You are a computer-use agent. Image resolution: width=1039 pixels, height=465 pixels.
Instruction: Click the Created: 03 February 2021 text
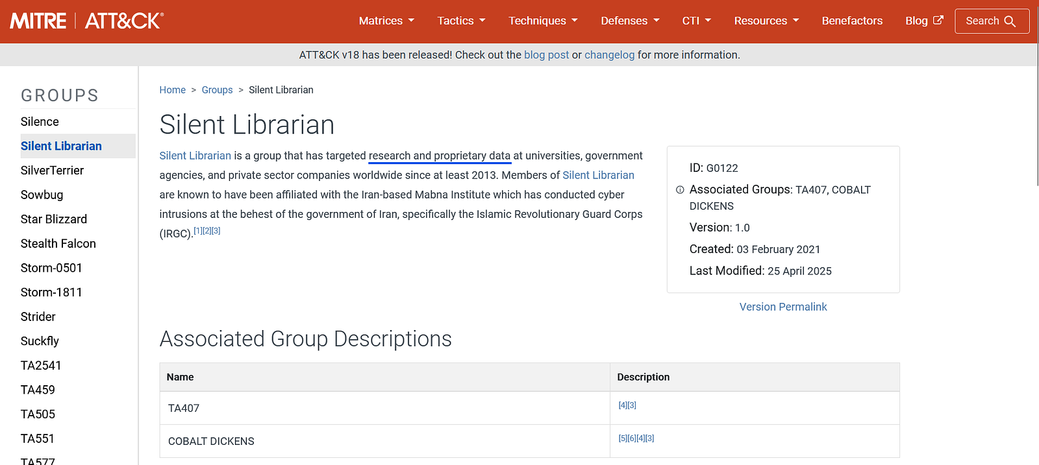tap(755, 249)
